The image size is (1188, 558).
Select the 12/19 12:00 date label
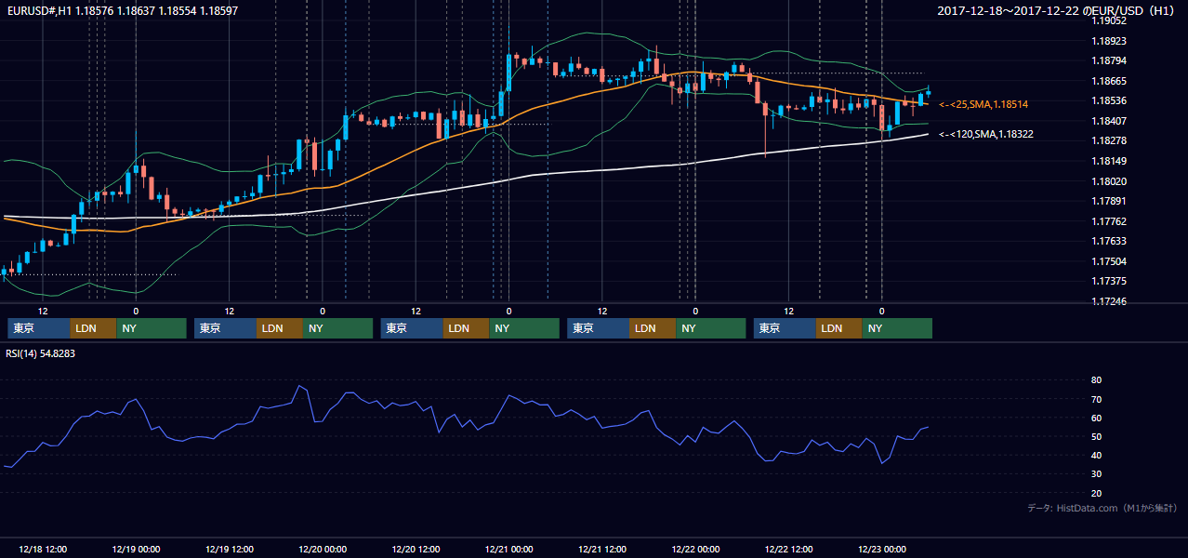click(229, 549)
